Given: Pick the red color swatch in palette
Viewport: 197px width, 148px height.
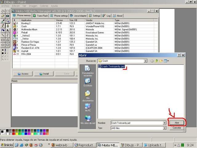Looking at the screenshot, I should (x=14, y=134).
